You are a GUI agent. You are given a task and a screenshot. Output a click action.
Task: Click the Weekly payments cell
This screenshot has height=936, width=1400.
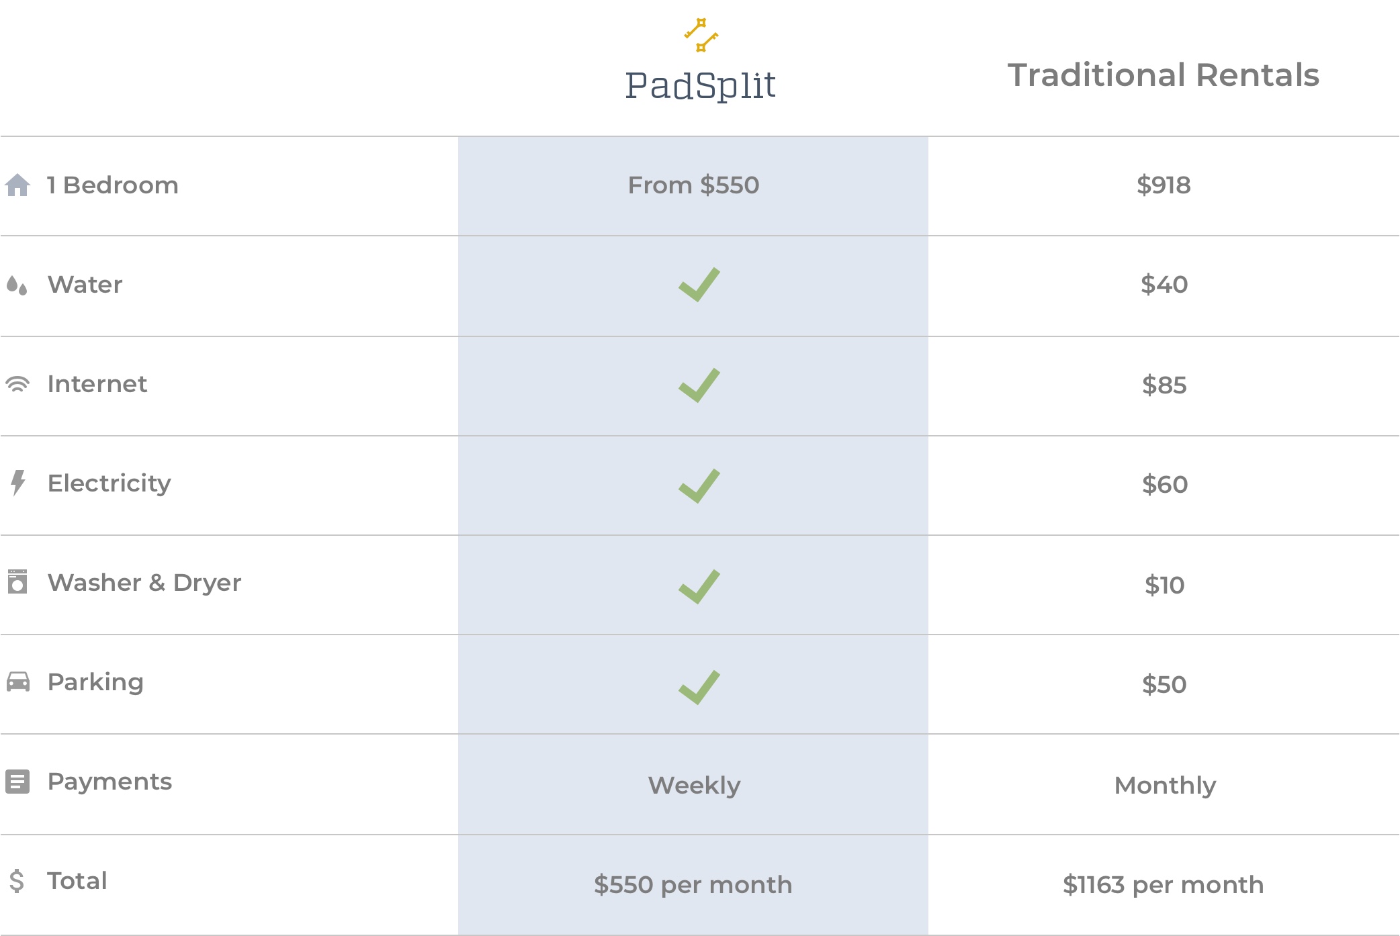pyautogui.click(x=694, y=786)
